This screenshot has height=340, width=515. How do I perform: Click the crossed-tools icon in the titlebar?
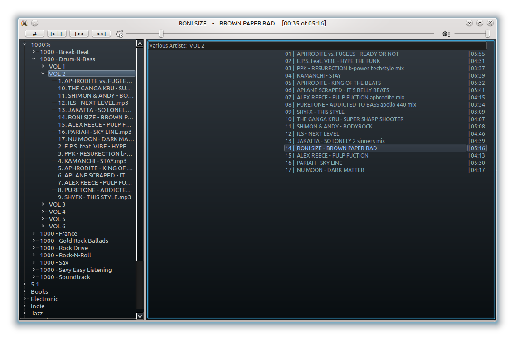pos(24,23)
